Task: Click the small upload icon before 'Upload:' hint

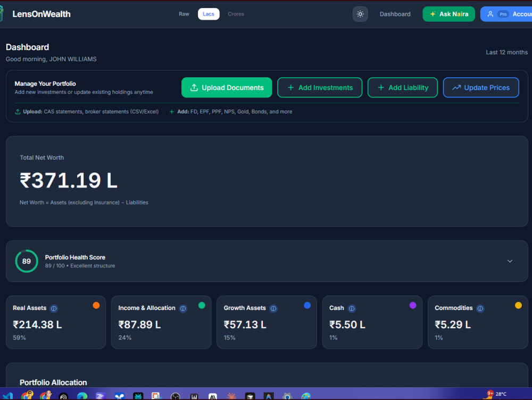Action: (x=18, y=112)
